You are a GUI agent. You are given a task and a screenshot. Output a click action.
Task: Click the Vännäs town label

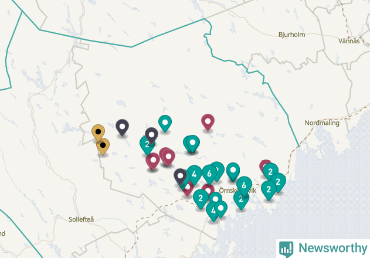(x=349, y=41)
